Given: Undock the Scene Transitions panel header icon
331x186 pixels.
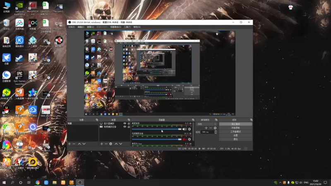Looking at the screenshot, I should pyautogui.click(x=216, y=120).
